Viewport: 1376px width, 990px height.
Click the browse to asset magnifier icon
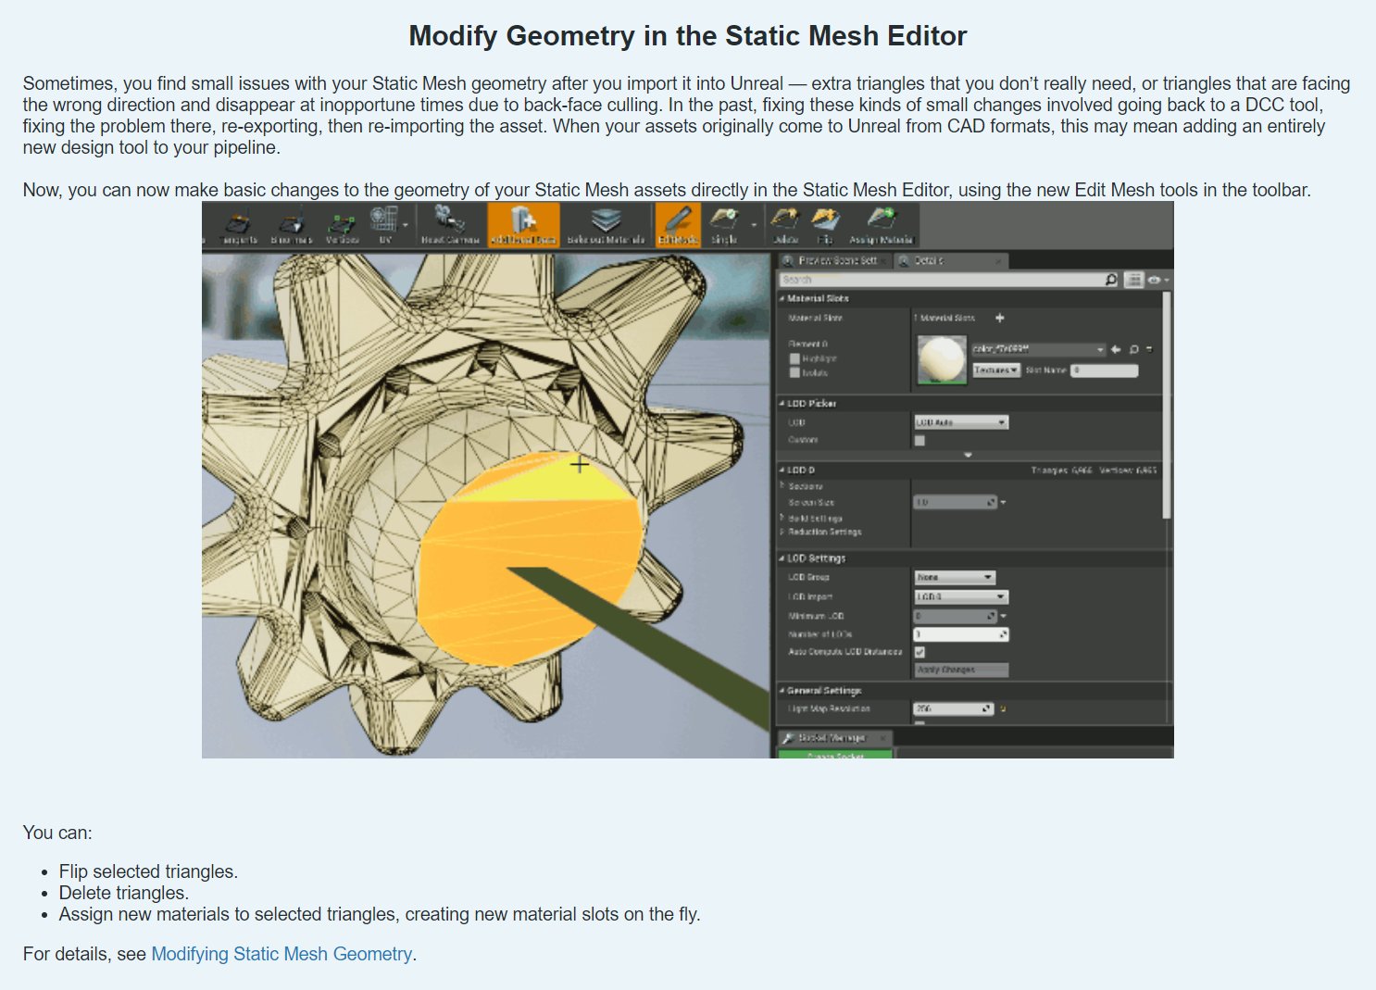pos(1133,349)
